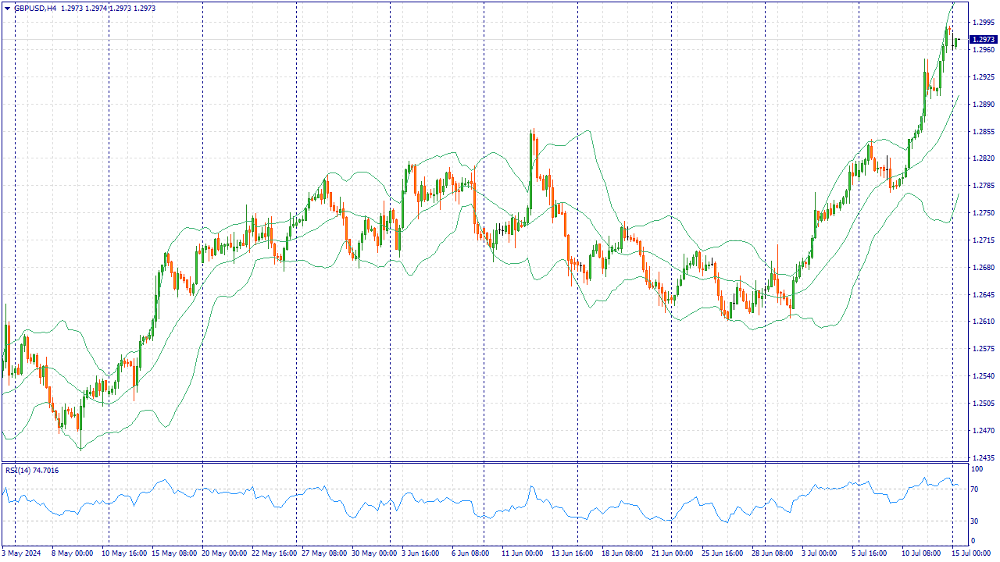Select the 1.2575 price axis label
1000x562 pixels.
pos(984,349)
